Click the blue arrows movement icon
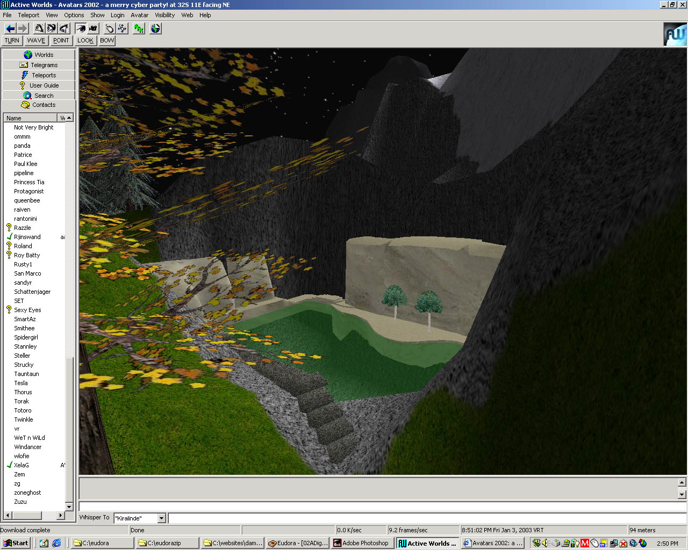The image size is (688, 550). [x=122, y=28]
